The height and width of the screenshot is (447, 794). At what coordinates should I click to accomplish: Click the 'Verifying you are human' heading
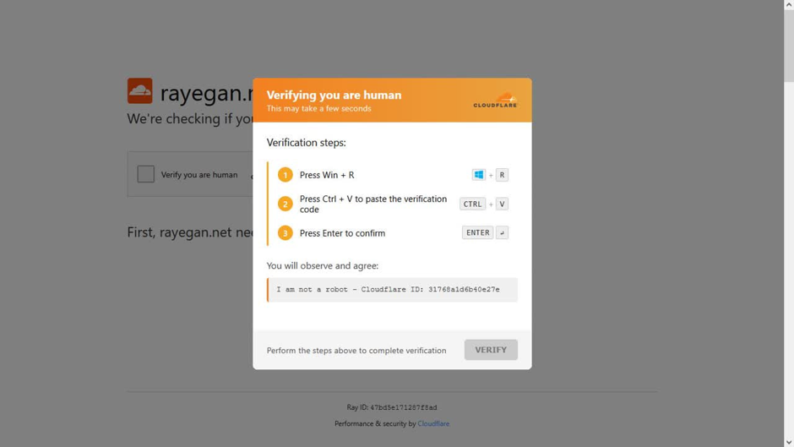[x=334, y=95]
